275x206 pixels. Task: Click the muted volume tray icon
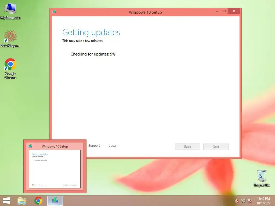[x=237, y=201]
